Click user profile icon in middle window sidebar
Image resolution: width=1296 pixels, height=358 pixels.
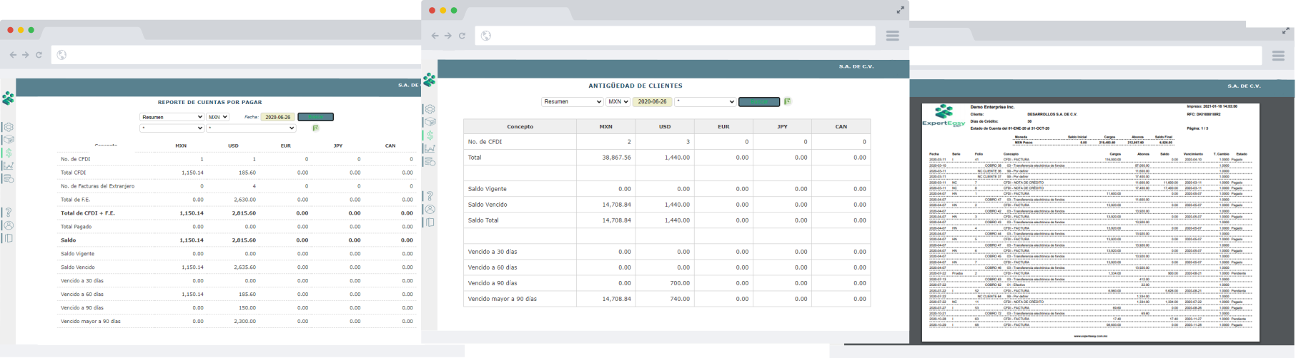(x=430, y=209)
